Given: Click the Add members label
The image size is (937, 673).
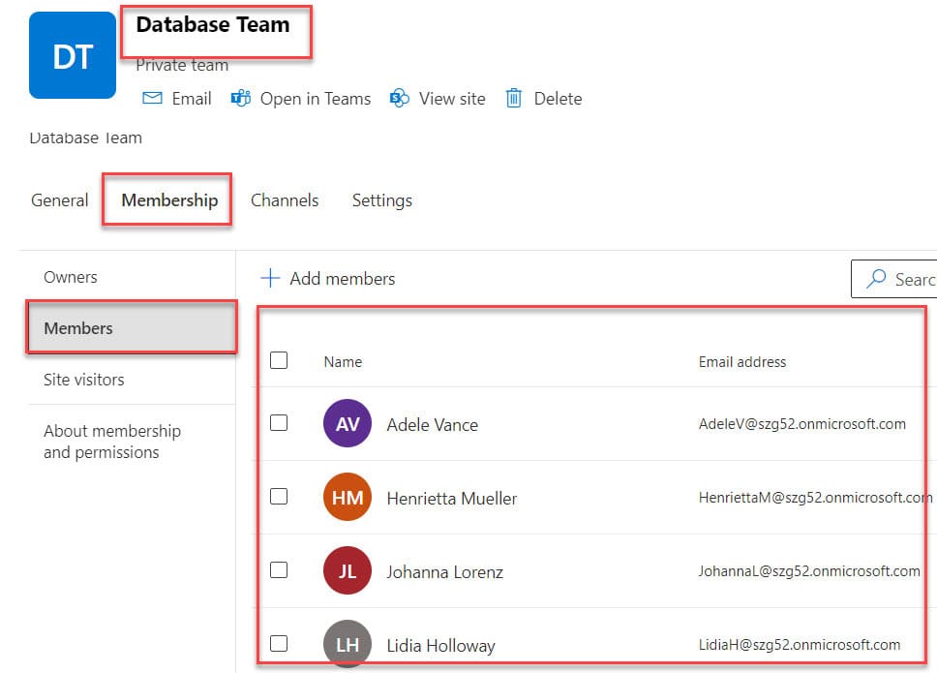Looking at the screenshot, I should pos(343,279).
